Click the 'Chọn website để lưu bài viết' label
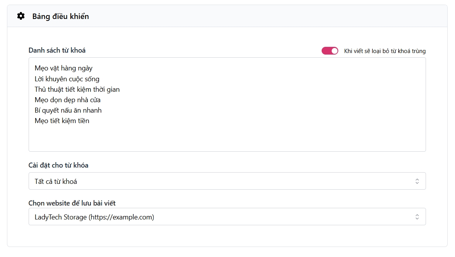 pos(72,203)
